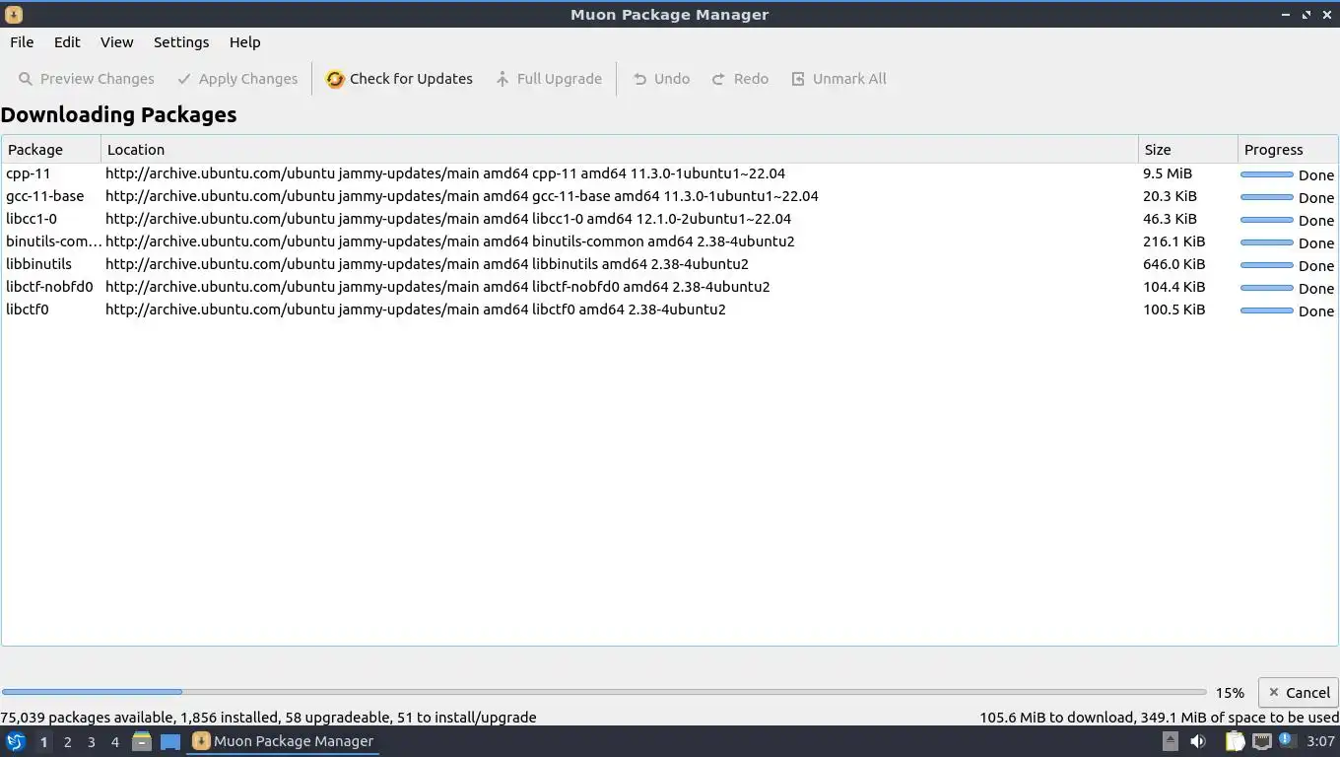Click the update notifier tray icon
1340x757 pixels.
click(x=1287, y=739)
